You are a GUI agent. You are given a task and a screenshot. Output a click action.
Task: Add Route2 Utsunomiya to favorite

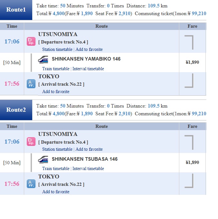pos(89,149)
